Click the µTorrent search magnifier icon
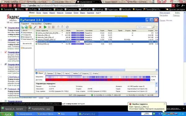This screenshot has width=186, height=116. pos(154,27)
